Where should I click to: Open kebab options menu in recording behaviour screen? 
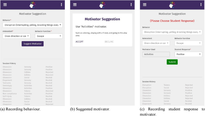pos(61,5)
